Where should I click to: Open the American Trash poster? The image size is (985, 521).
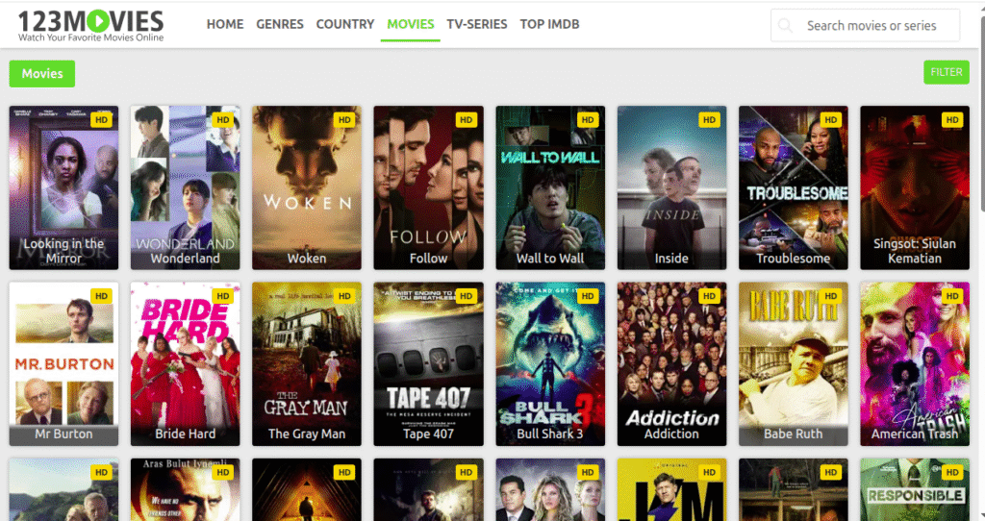pos(915,364)
